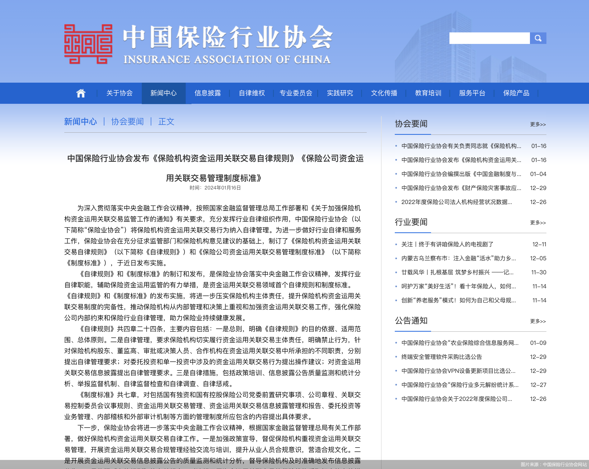This screenshot has width=589, height=469.
Task: Open the 信息披露 menu
Action: click(x=208, y=93)
